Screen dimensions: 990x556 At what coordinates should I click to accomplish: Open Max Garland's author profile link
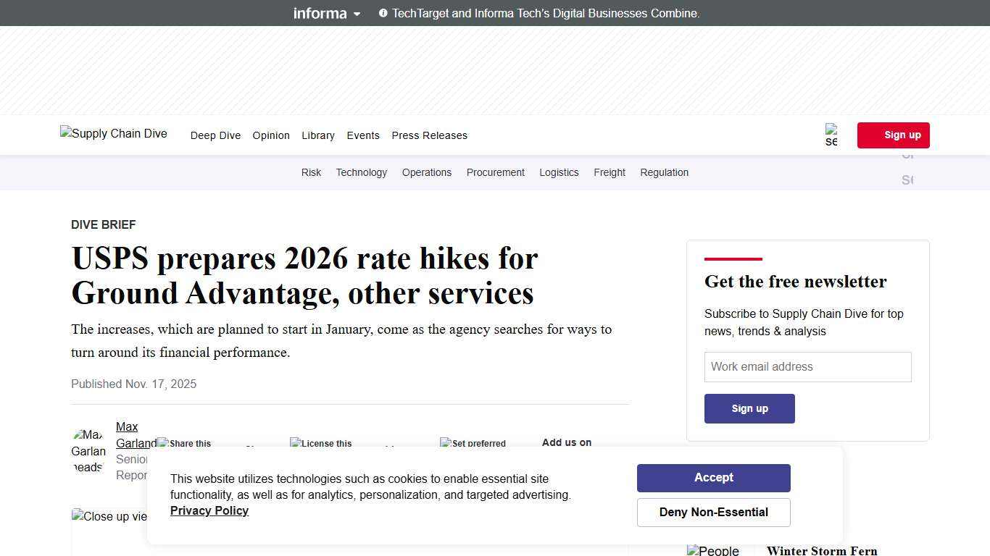tap(136, 434)
